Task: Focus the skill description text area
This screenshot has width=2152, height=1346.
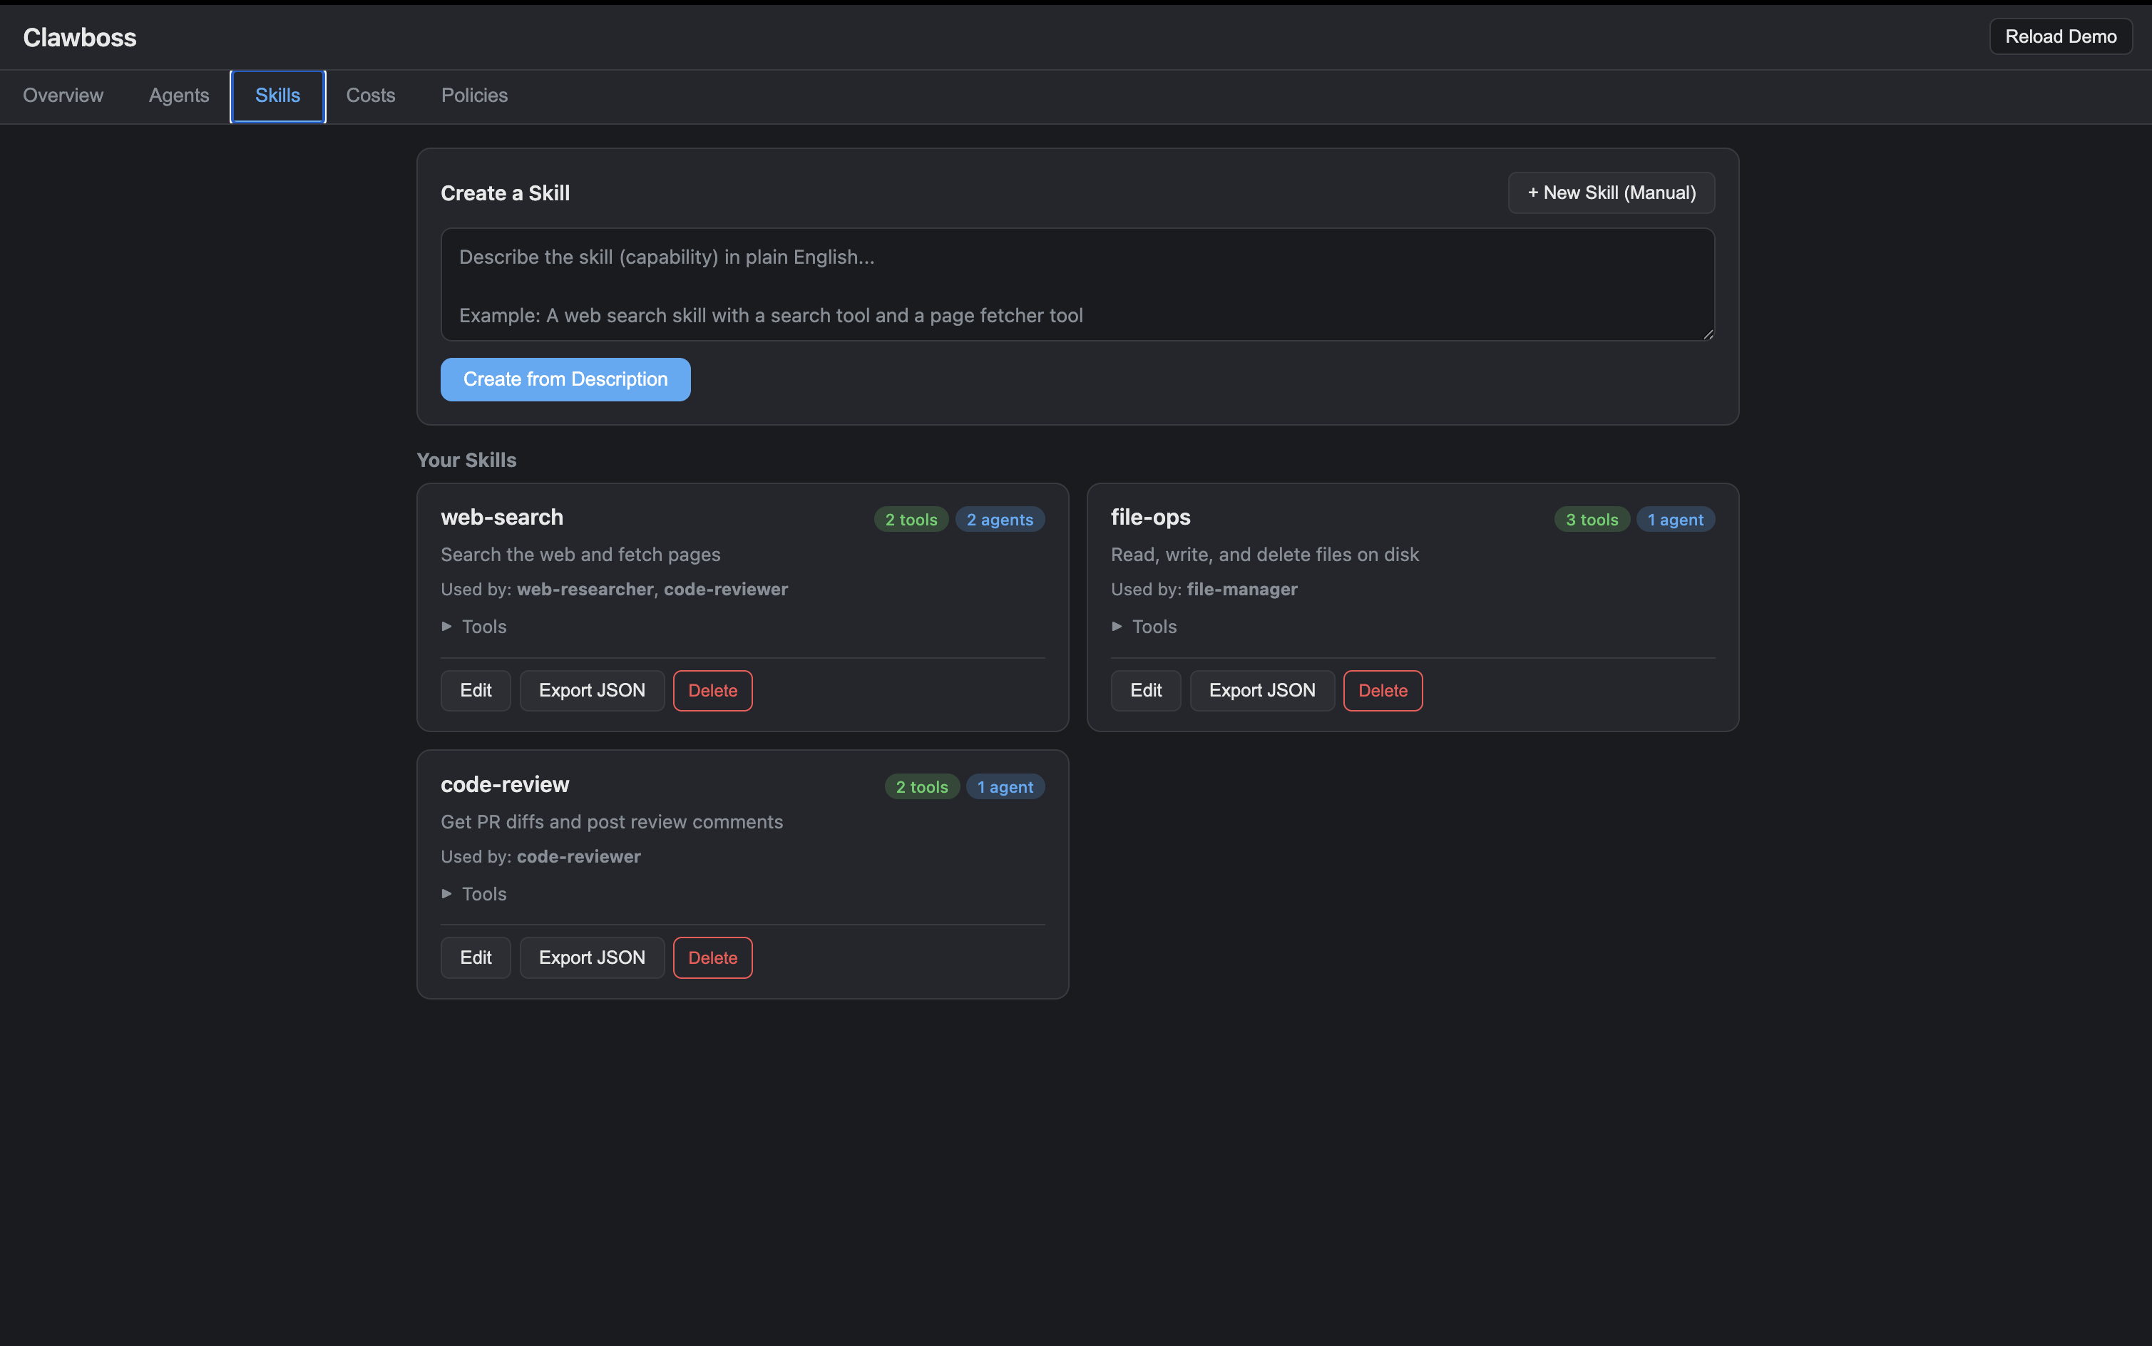Action: pyautogui.click(x=1077, y=285)
